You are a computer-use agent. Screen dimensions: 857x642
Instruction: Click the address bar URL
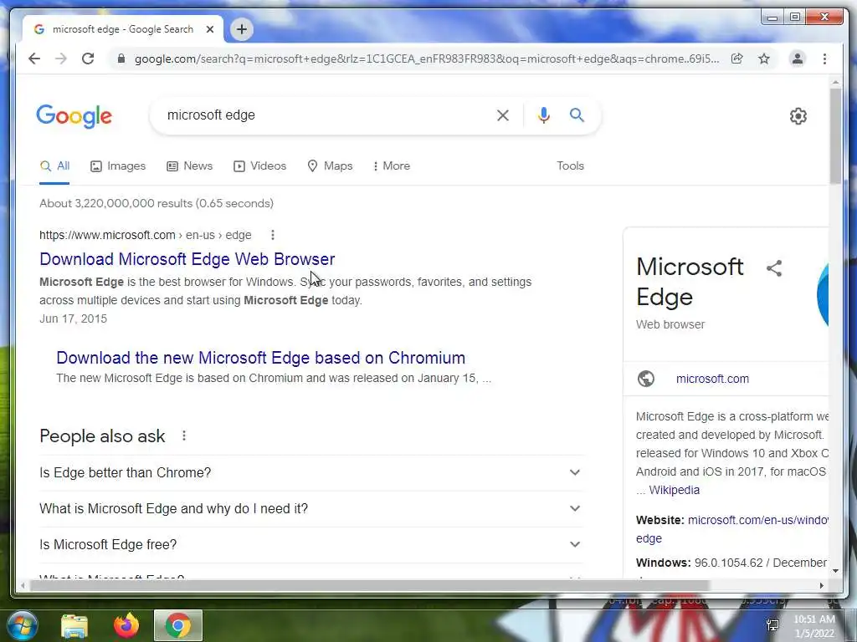click(x=426, y=59)
